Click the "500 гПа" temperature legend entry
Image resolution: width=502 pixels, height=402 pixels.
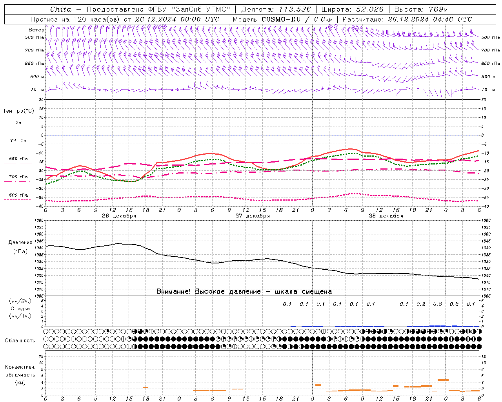pyautogui.click(x=18, y=195)
